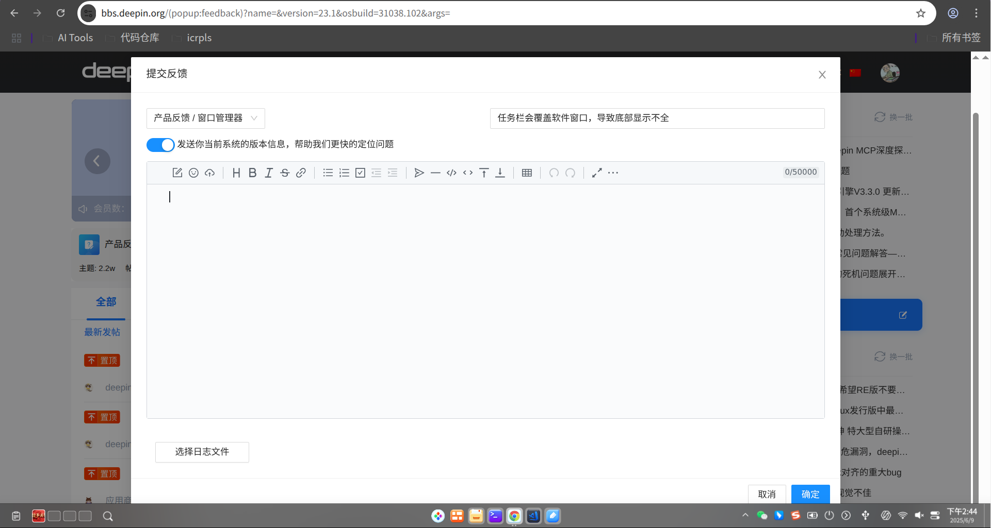Open the icrpls bookmark folder
The width and height of the screenshot is (991, 528).
[x=192, y=38]
